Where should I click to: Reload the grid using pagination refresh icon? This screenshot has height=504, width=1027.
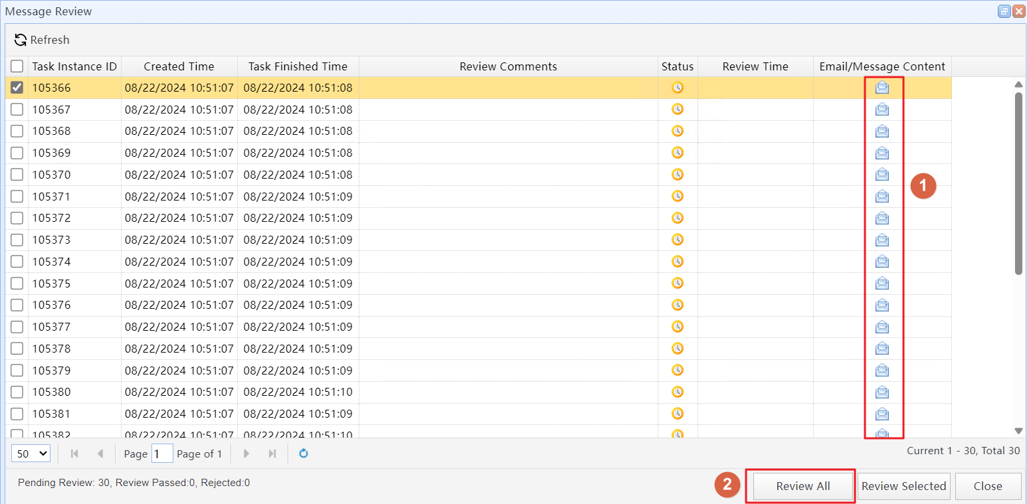coord(304,454)
